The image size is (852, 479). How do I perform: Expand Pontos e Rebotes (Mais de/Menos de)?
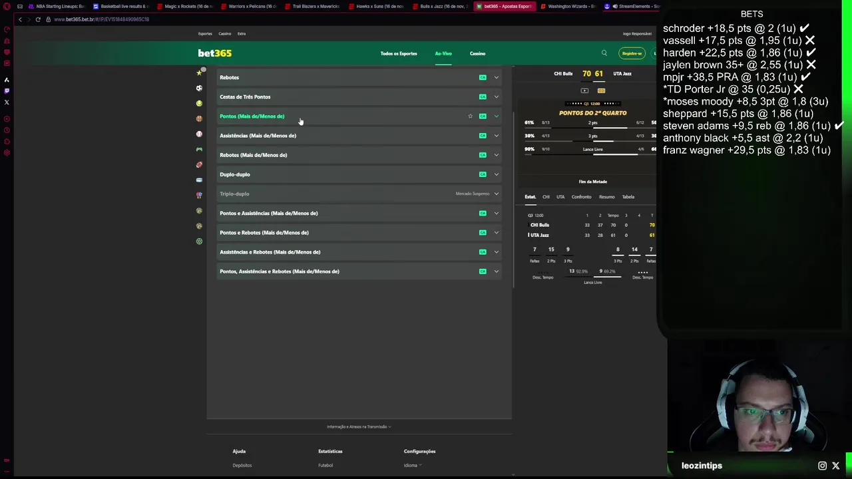(x=359, y=232)
